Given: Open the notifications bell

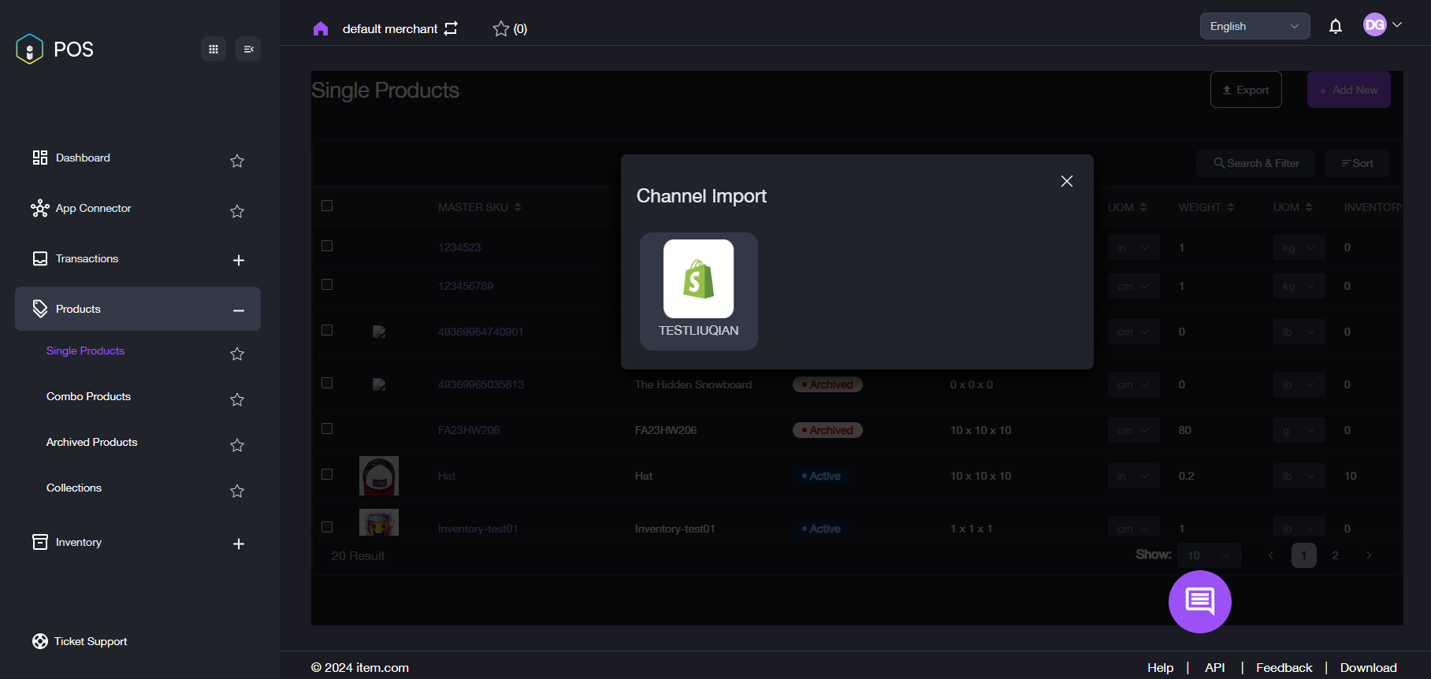Looking at the screenshot, I should coord(1336,26).
